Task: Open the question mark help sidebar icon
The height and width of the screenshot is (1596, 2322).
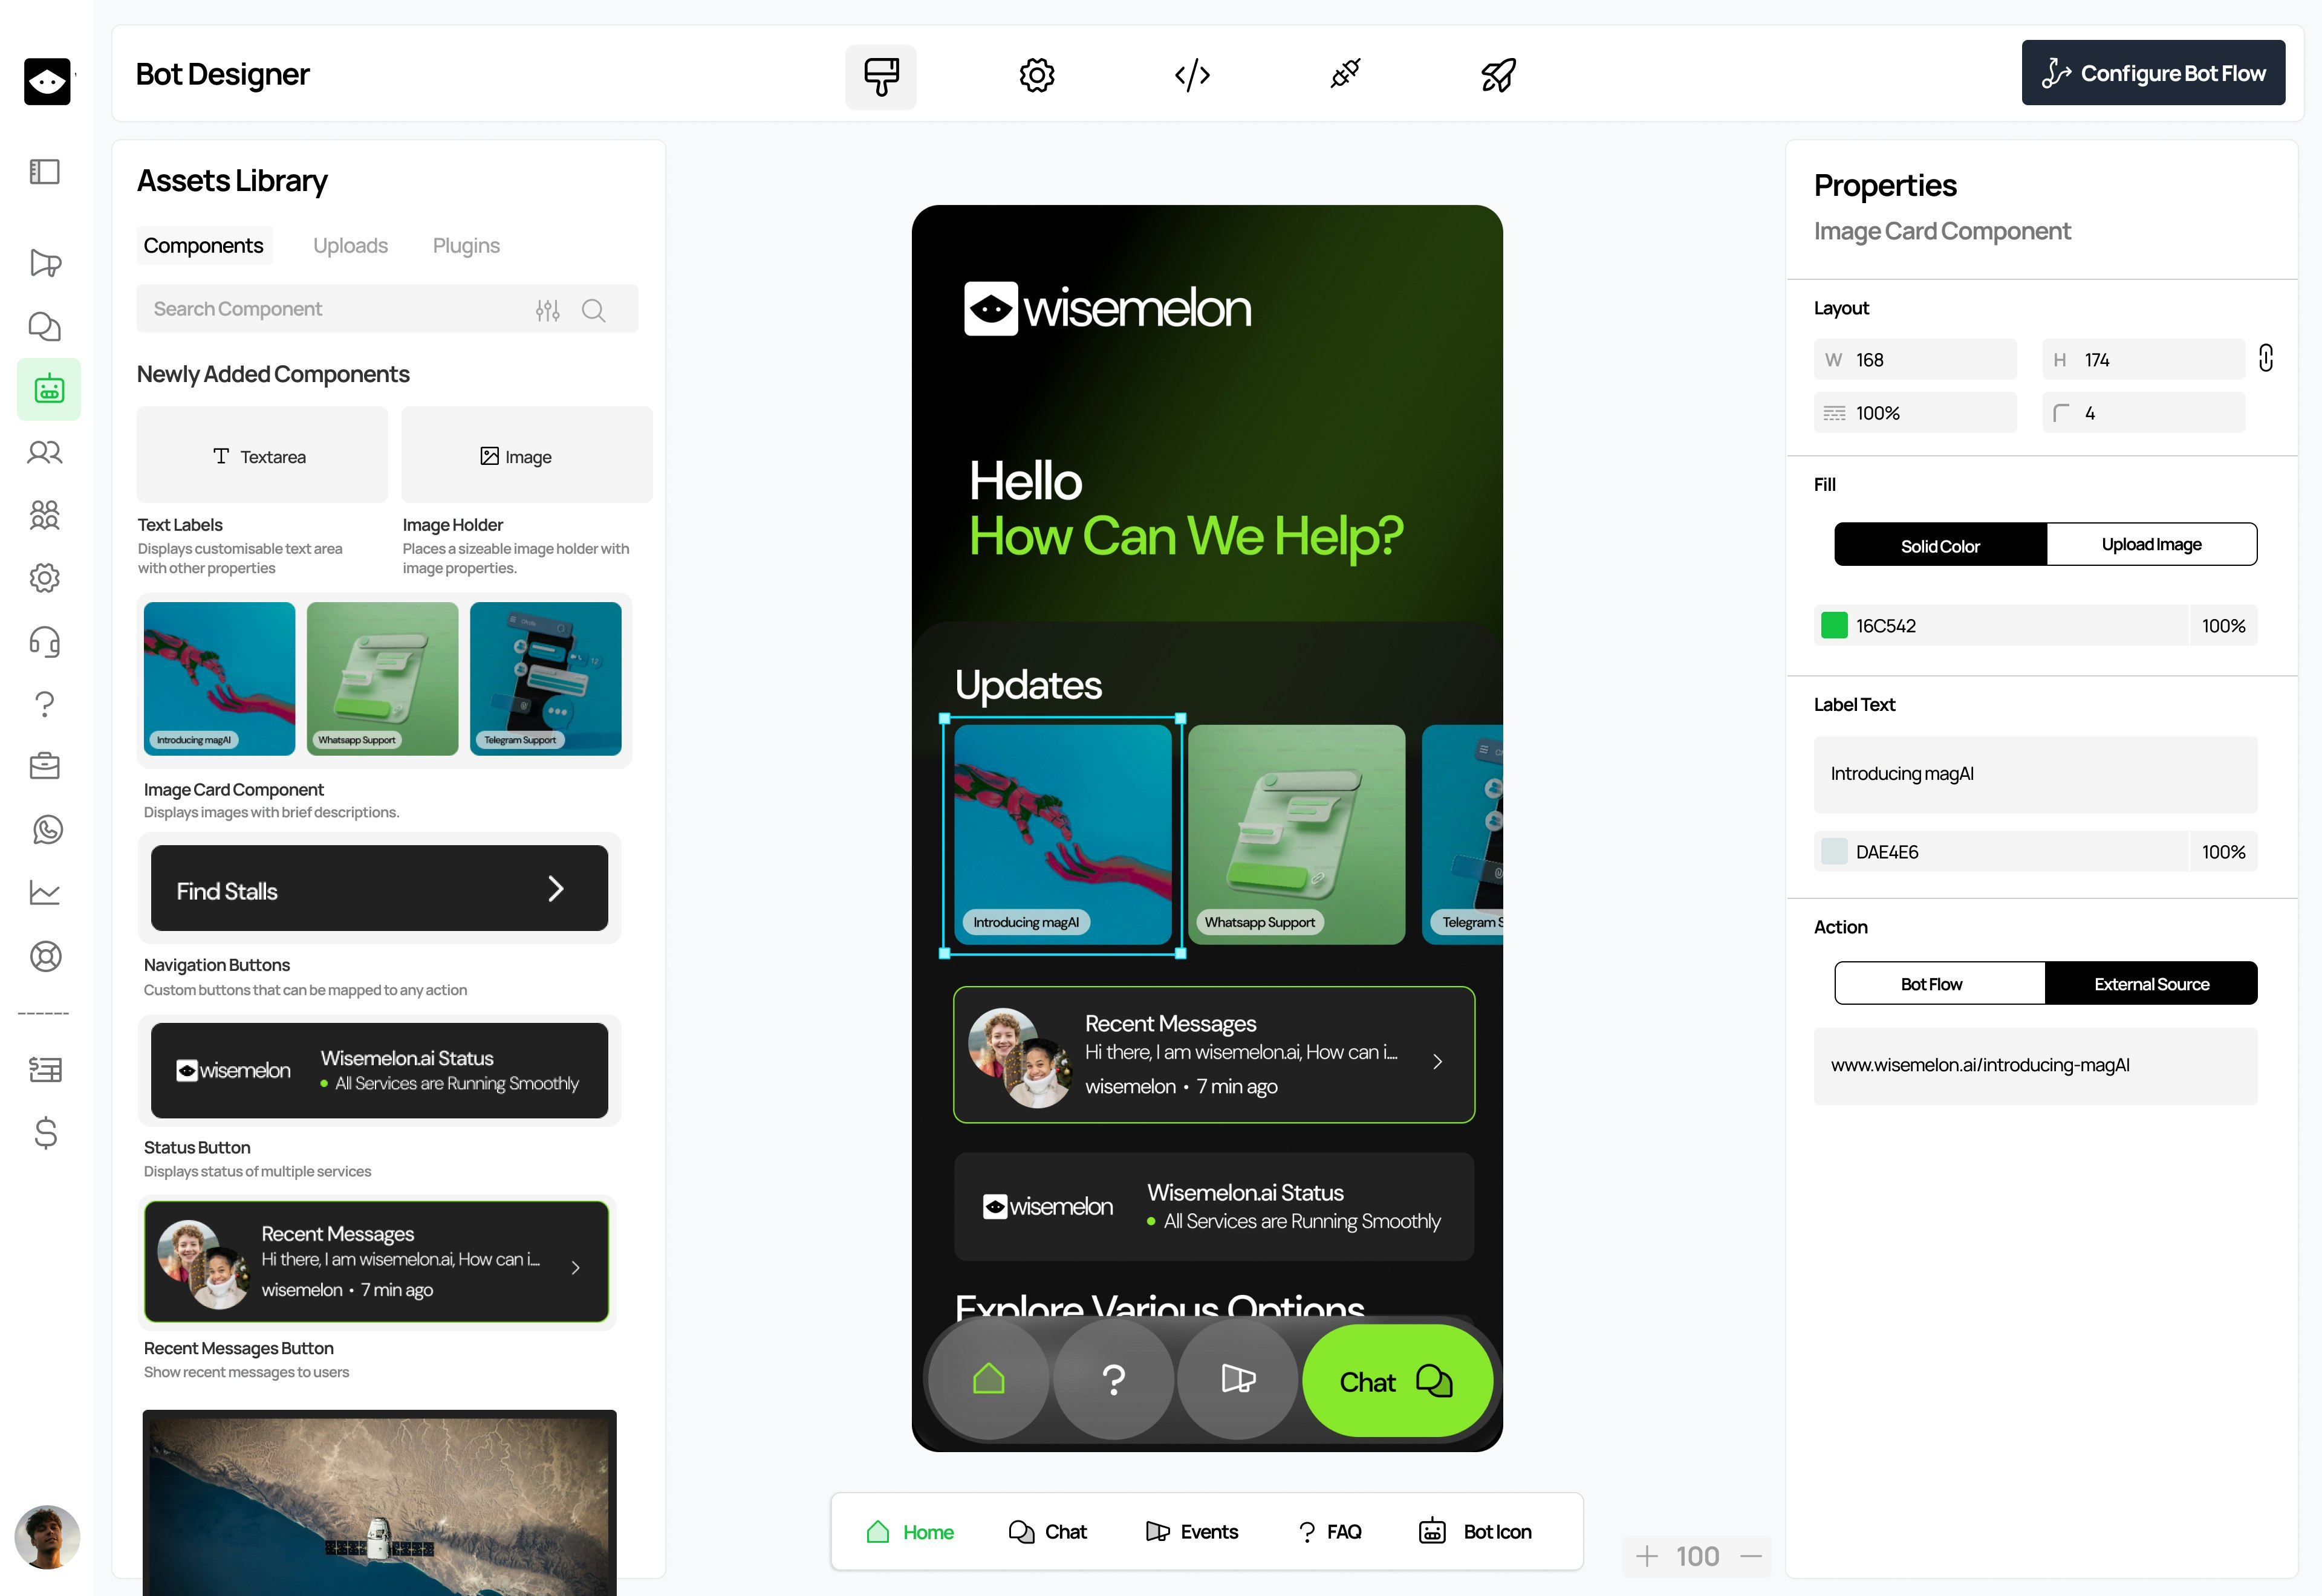Action: (x=45, y=704)
